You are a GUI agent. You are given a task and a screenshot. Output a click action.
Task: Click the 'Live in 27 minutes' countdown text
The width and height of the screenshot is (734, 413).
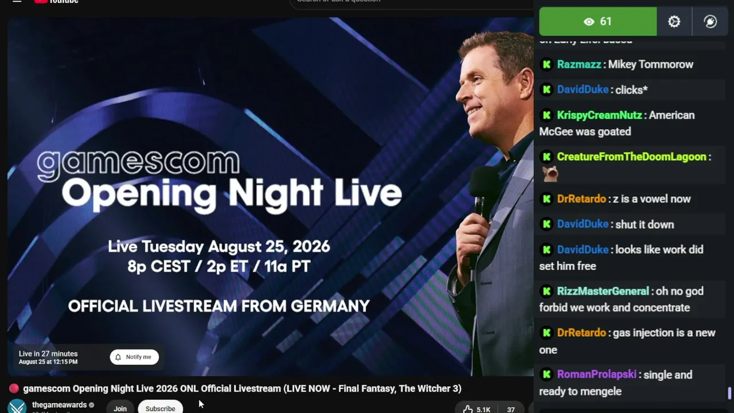point(48,353)
